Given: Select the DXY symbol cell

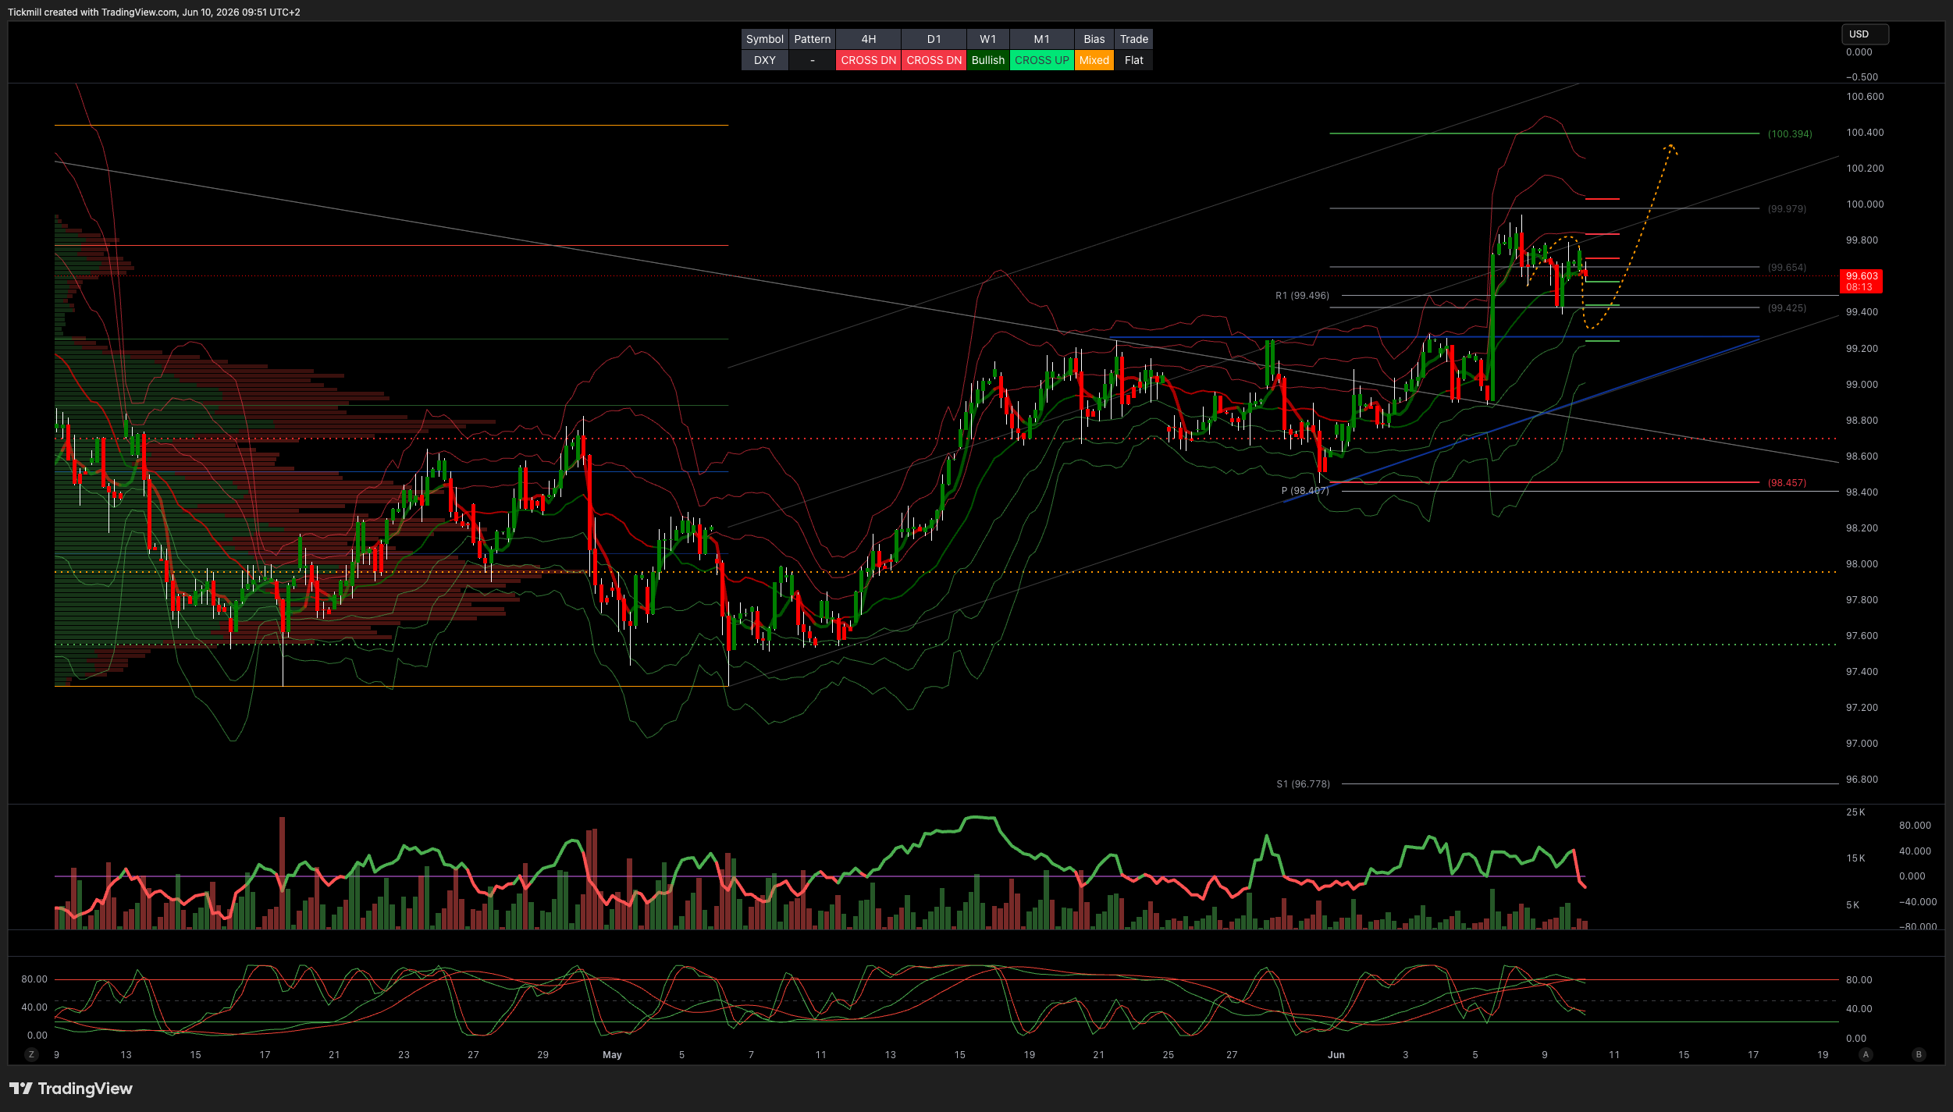Looking at the screenshot, I should [764, 60].
